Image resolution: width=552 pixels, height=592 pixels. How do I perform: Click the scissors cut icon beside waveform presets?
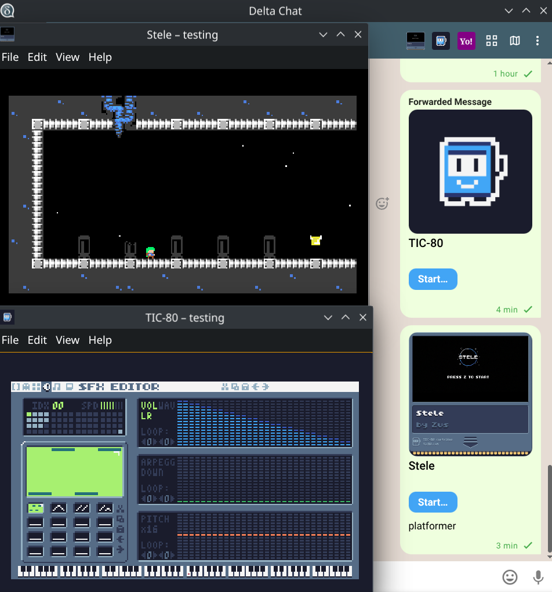coord(120,508)
